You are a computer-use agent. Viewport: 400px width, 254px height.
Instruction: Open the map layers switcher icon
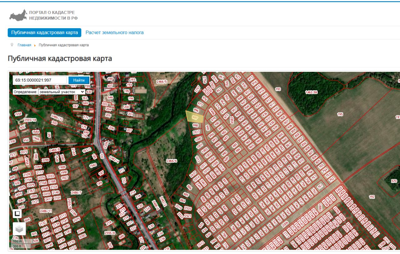pyautogui.click(x=19, y=229)
